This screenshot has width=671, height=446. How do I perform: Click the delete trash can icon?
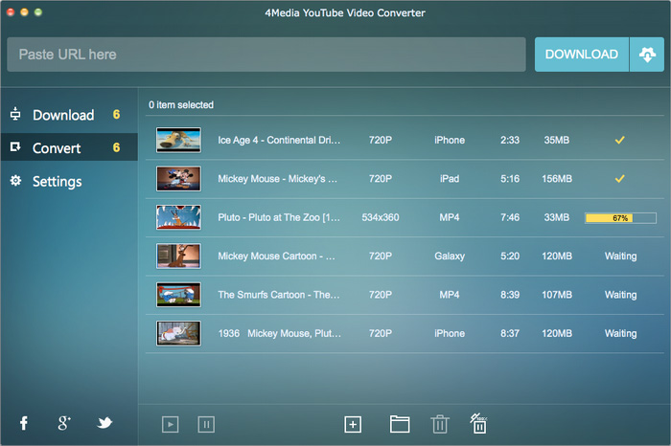click(439, 424)
